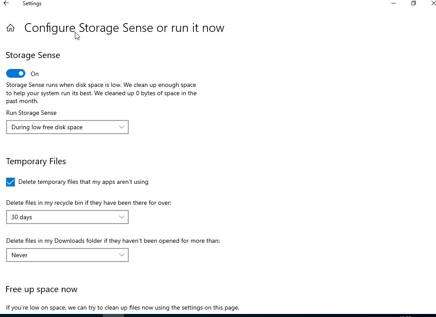
Task: Open the Downloads folder 'Never' dropdown
Action: (67, 255)
